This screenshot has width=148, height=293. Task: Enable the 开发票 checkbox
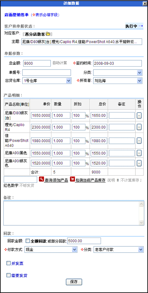coord(8,263)
